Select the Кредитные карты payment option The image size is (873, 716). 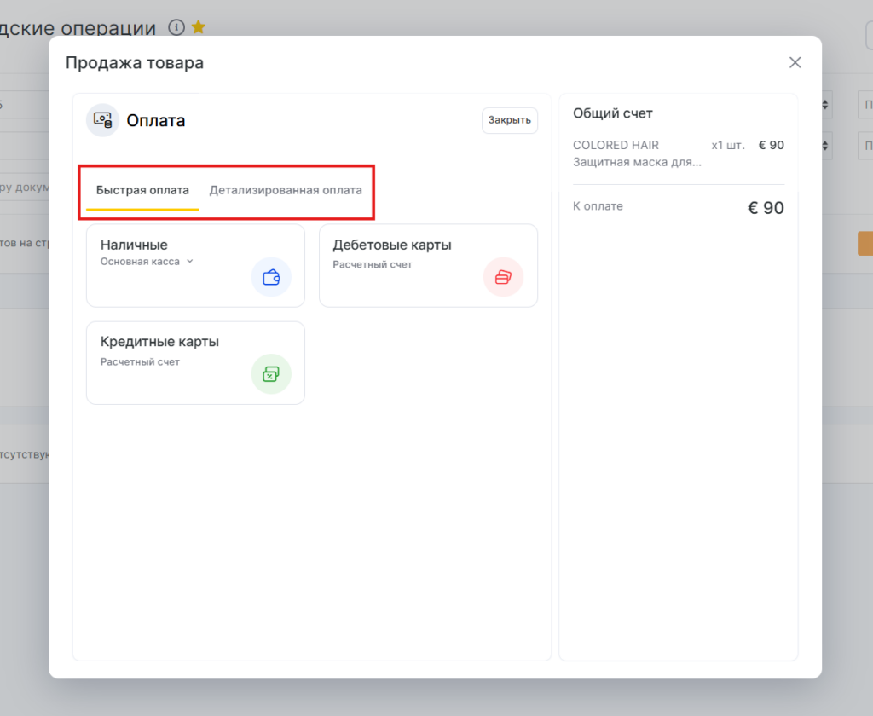click(x=159, y=342)
